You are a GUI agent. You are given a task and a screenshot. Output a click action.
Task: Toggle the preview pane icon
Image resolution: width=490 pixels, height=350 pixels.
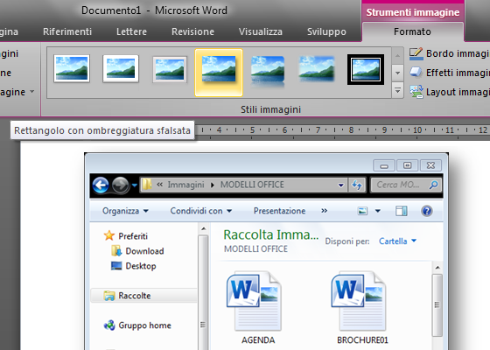pyautogui.click(x=402, y=211)
